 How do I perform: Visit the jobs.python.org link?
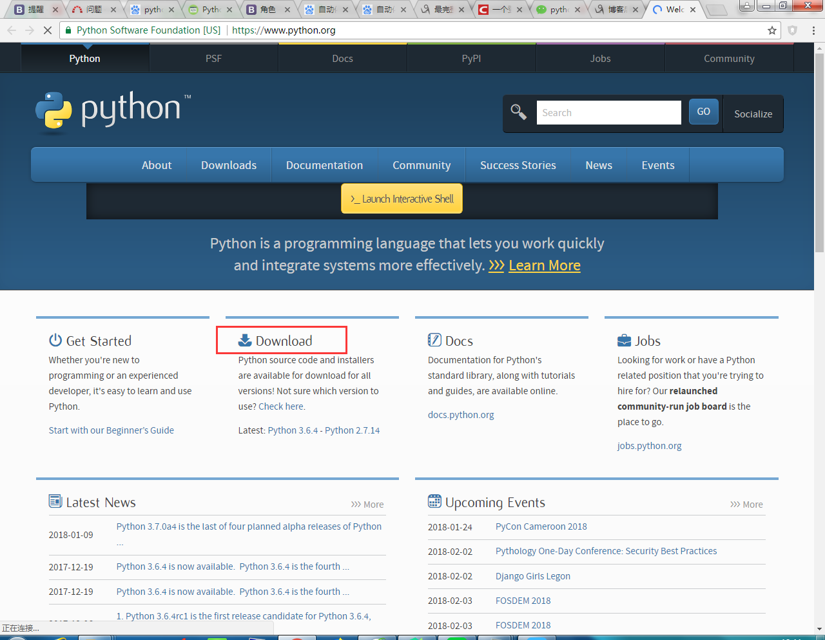650,446
